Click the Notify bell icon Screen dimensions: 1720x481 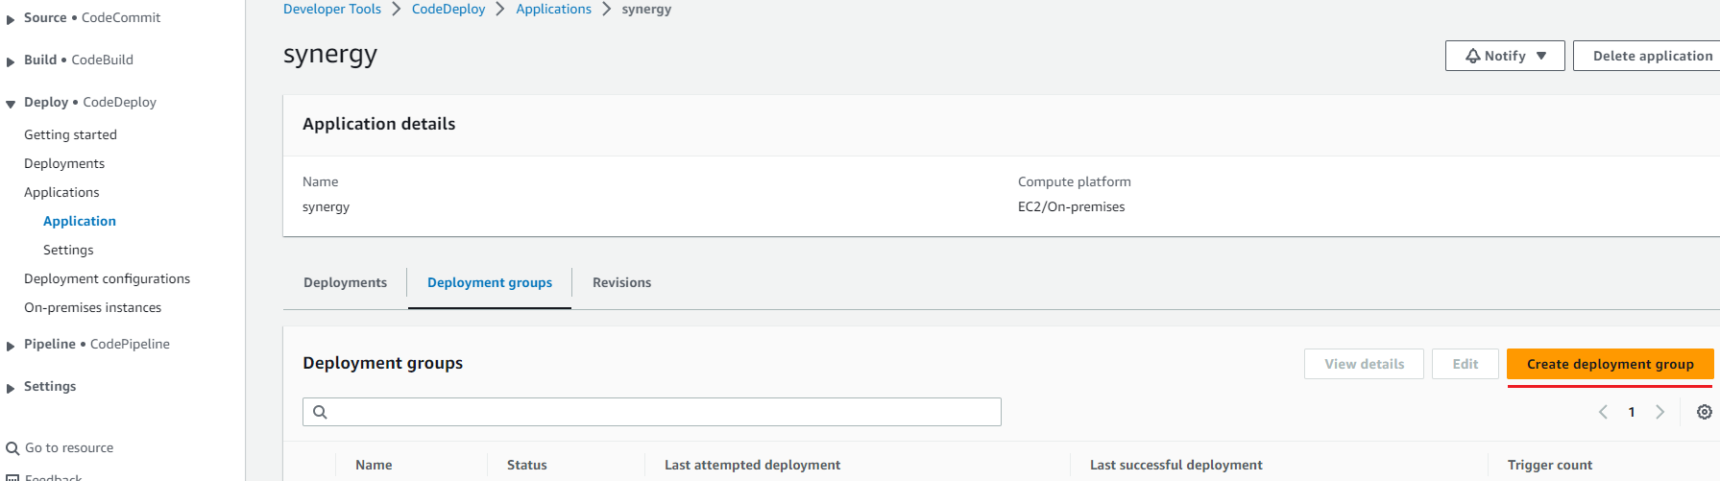tap(1472, 56)
